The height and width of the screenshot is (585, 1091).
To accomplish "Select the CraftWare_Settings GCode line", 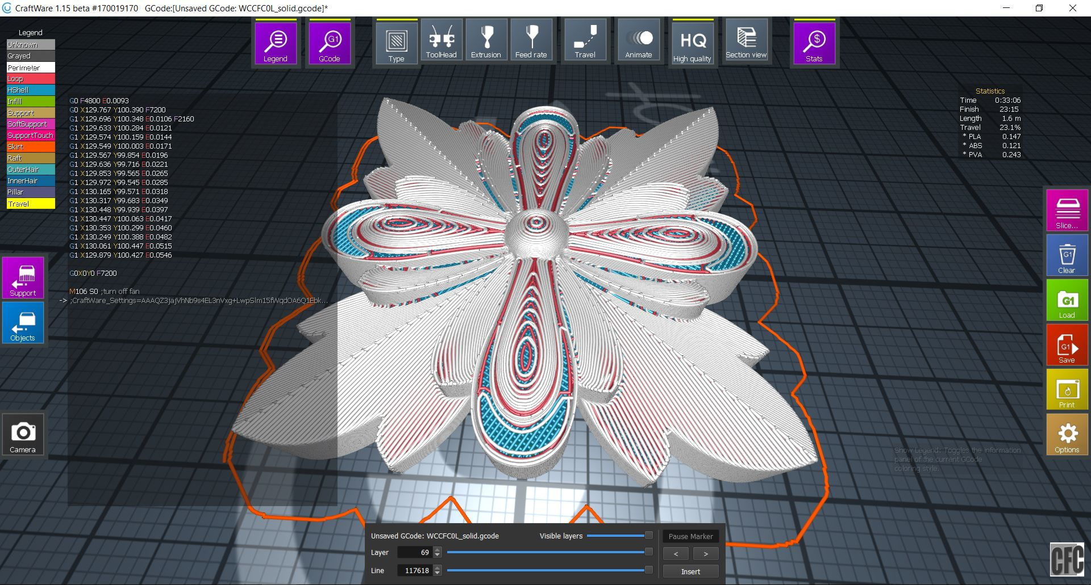I will [x=199, y=300].
